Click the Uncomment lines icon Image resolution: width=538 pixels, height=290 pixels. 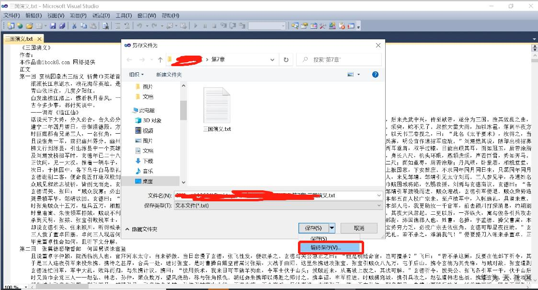(x=127, y=26)
